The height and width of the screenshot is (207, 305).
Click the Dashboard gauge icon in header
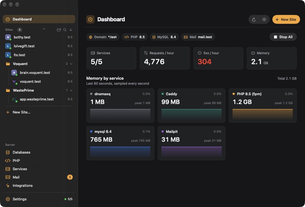(x=90, y=19)
